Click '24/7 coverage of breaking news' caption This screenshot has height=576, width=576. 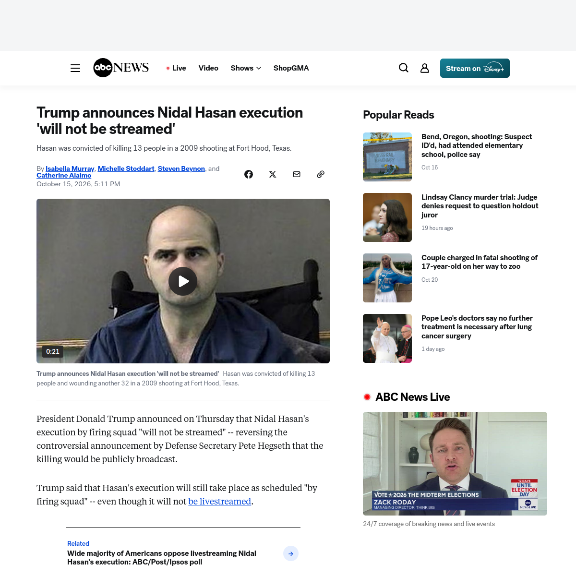(429, 524)
